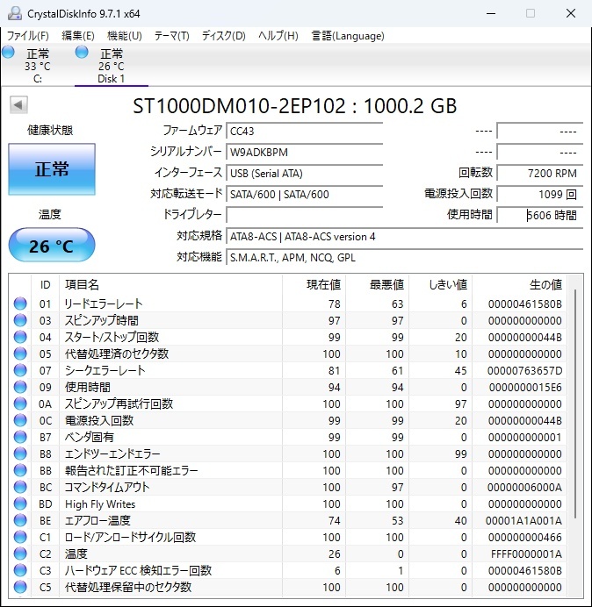Click the 生の値 column header
The width and height of the screenshot is (592, 607).
519,285
